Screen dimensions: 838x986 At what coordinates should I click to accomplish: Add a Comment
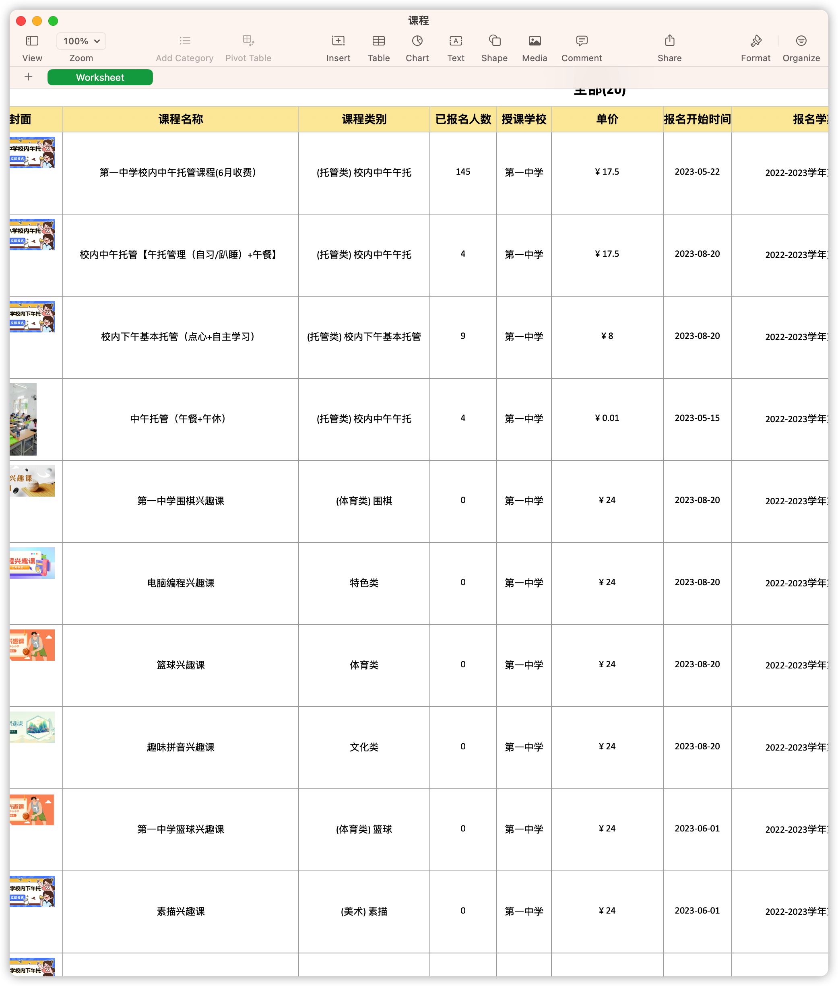tap(582, 41)
